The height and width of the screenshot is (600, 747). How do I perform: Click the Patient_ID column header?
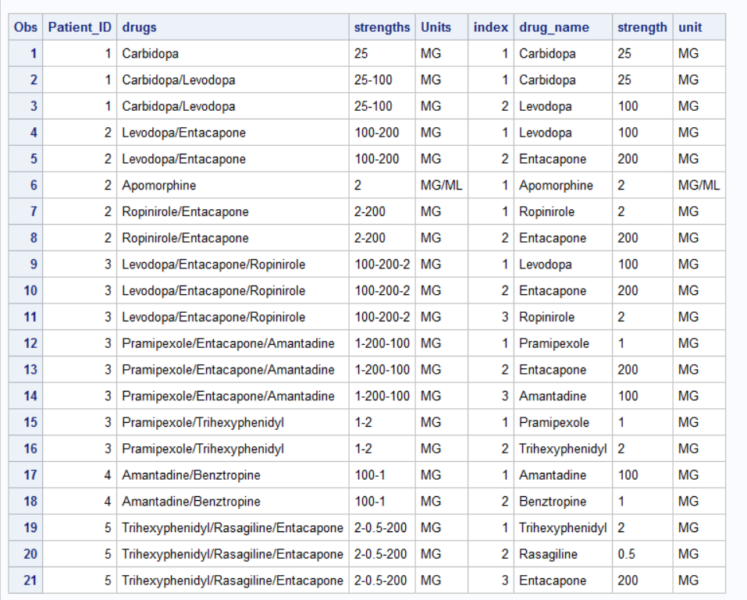pos(80,27)
